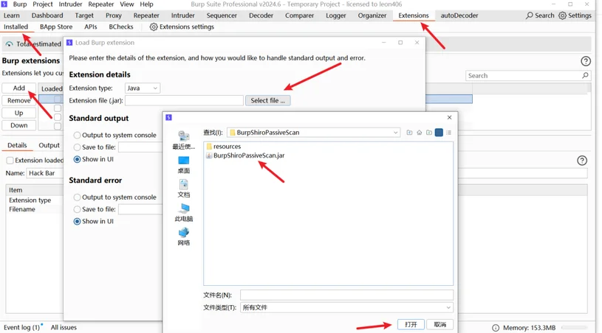The height and width of the screenshot is (333, 602).
Task: Open 最近使用 recent items shortcut
Action: click(x=183, y=140)
